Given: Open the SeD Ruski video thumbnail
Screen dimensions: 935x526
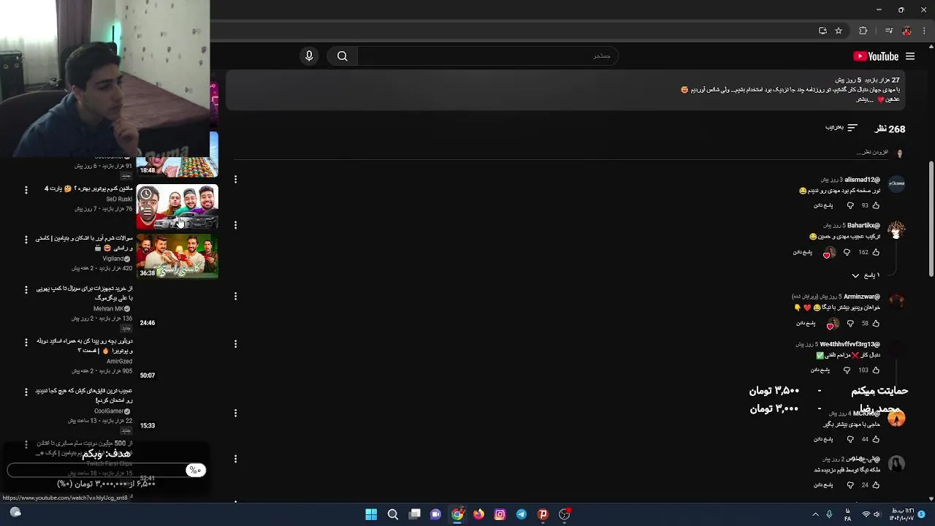Looking at the screenshot, I should (x=178, y=207).
